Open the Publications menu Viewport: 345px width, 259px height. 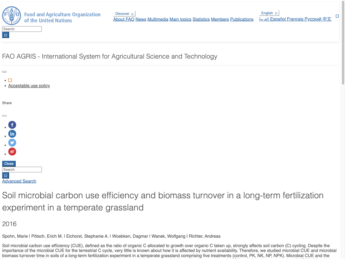coord(242,19)
